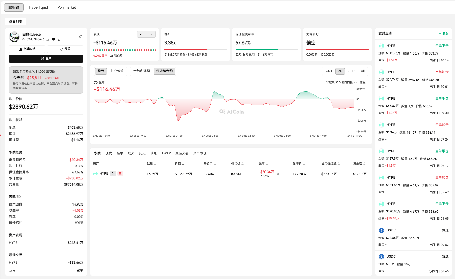Select the 仅永续合约 chart scope
Image resolution: width=455 pixels, height=279 pixels.
[164, 71]
